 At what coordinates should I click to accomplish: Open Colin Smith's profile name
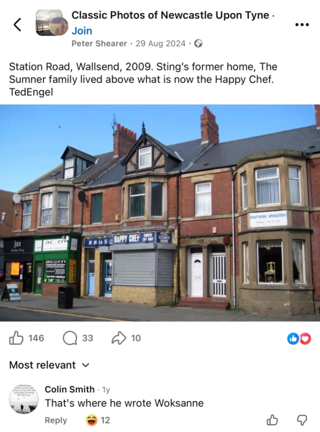(70, 390)
